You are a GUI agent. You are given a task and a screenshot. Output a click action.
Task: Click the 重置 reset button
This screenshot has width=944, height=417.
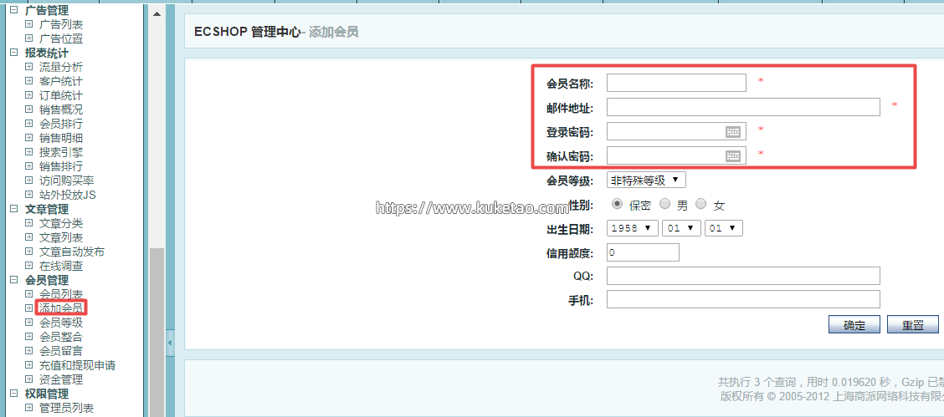[913, 324]
